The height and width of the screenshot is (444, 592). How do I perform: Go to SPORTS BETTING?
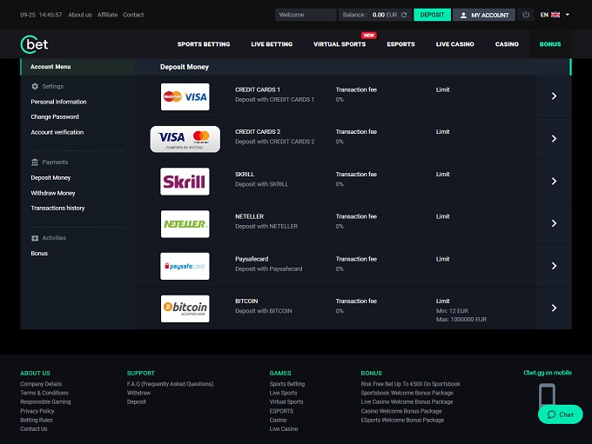pyautogui.click(x=204, y=44)
